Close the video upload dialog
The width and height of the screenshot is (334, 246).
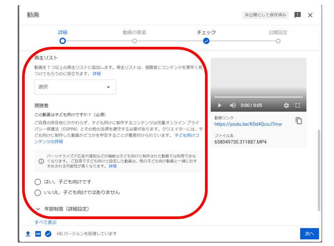click(310, 15)
